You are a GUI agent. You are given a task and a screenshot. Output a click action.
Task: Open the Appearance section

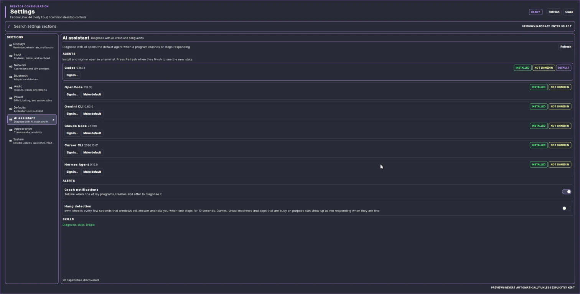tap(32, 130)
